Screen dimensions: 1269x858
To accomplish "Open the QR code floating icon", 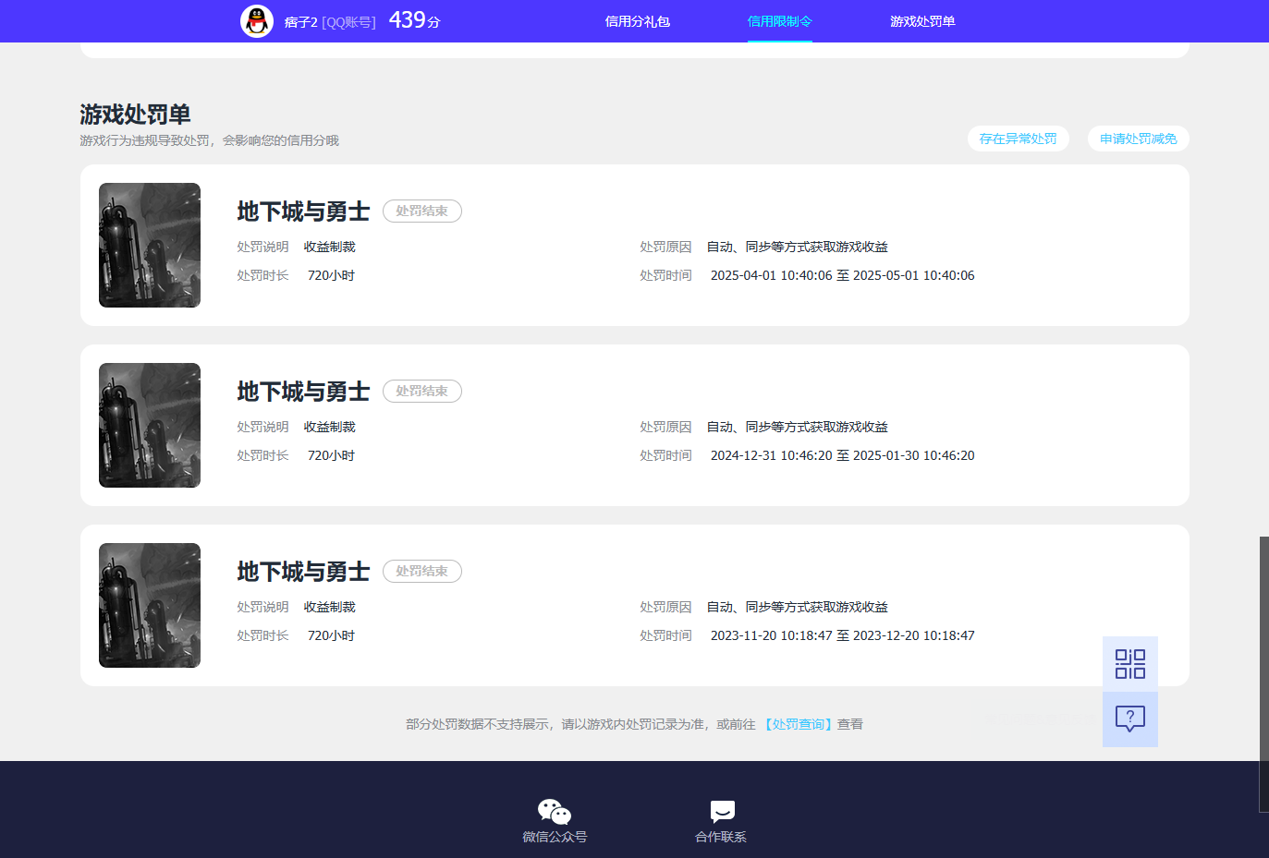I will point(1129,663).
